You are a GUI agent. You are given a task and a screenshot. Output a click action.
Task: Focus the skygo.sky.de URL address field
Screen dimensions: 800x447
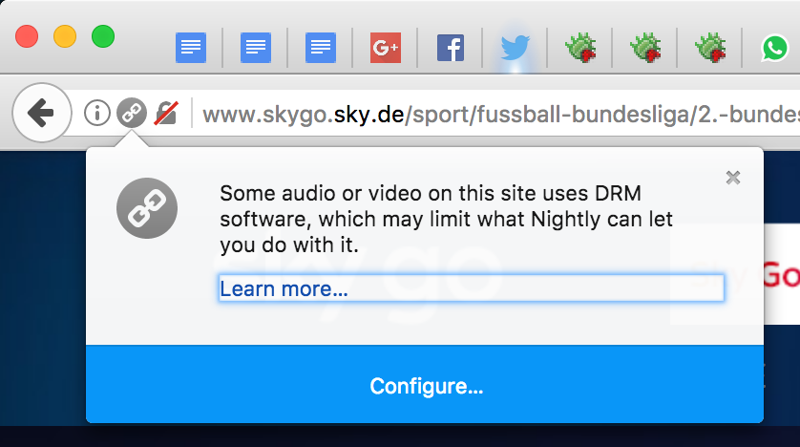point(496,115)
